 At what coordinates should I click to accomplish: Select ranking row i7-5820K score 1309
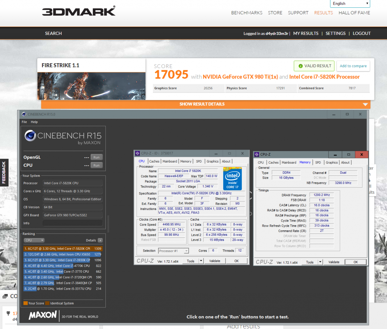[x=63, y=249]
